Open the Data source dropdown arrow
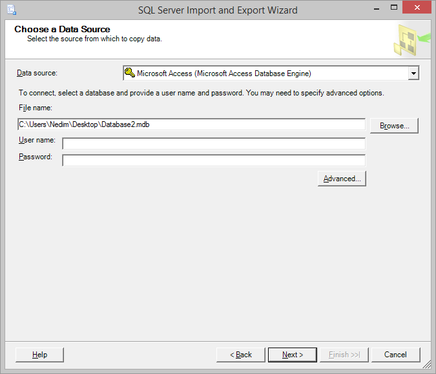436x374 pixels. tap(413, 74)
